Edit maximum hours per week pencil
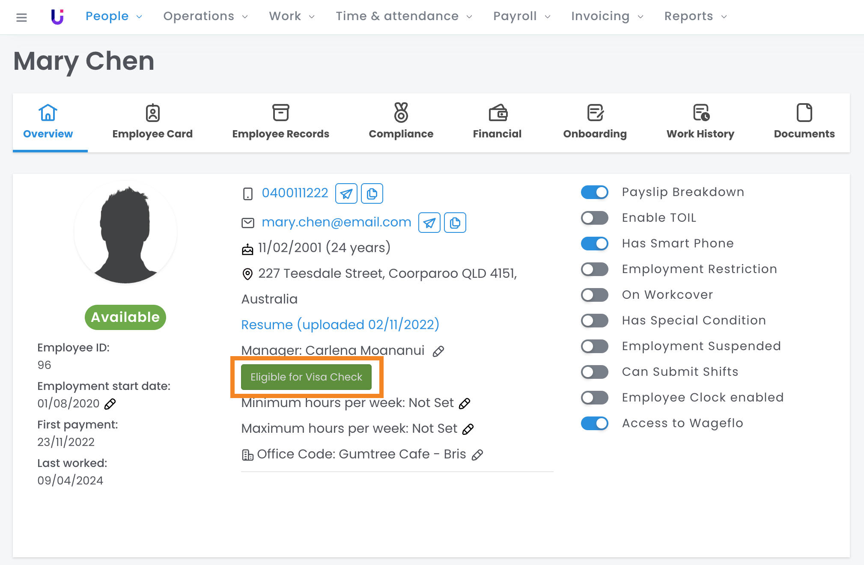864x565 pixels. (x=468, y=429)
